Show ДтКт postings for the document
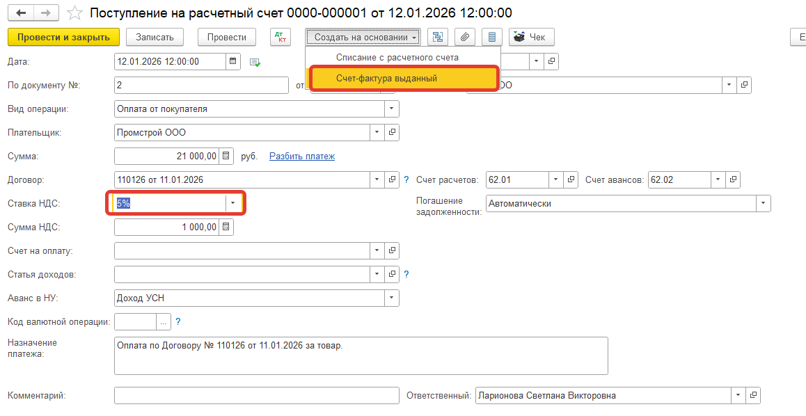The image size is (806, 416). click(280, 37)
